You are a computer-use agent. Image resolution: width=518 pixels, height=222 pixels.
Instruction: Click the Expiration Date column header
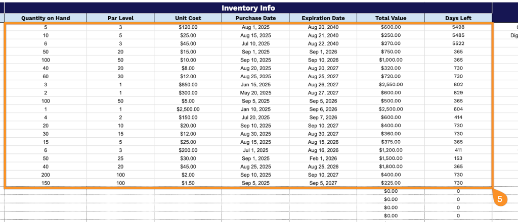323,18
